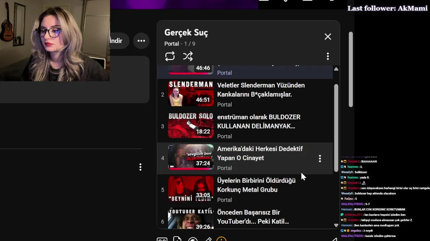The width and height of the screenshot is (430, 241).
Task: Click chat message 'bende izledim çaktırma'
Action: (381, 236)
